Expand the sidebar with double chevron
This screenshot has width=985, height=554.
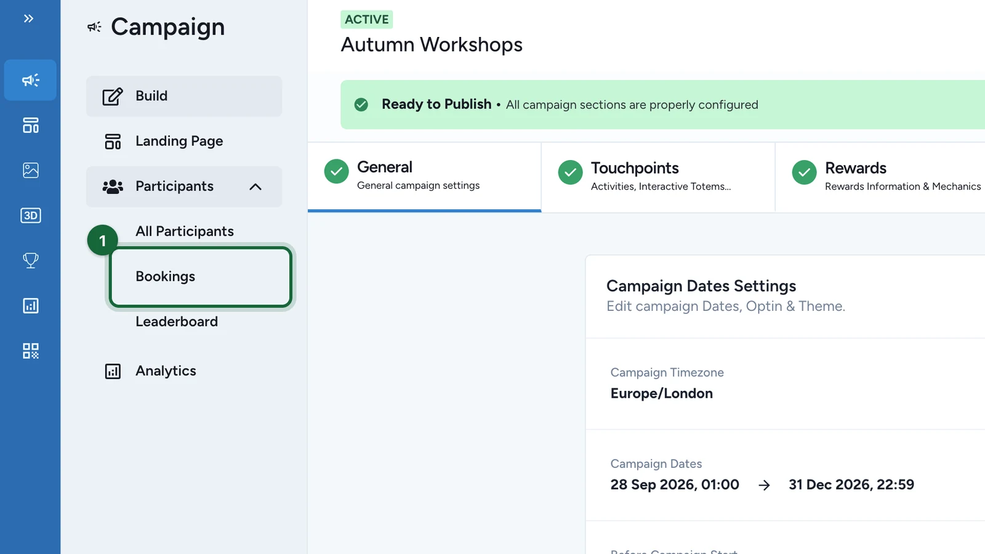coord(28,18)
